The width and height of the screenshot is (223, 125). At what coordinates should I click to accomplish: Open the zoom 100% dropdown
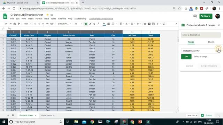(27, 24)
